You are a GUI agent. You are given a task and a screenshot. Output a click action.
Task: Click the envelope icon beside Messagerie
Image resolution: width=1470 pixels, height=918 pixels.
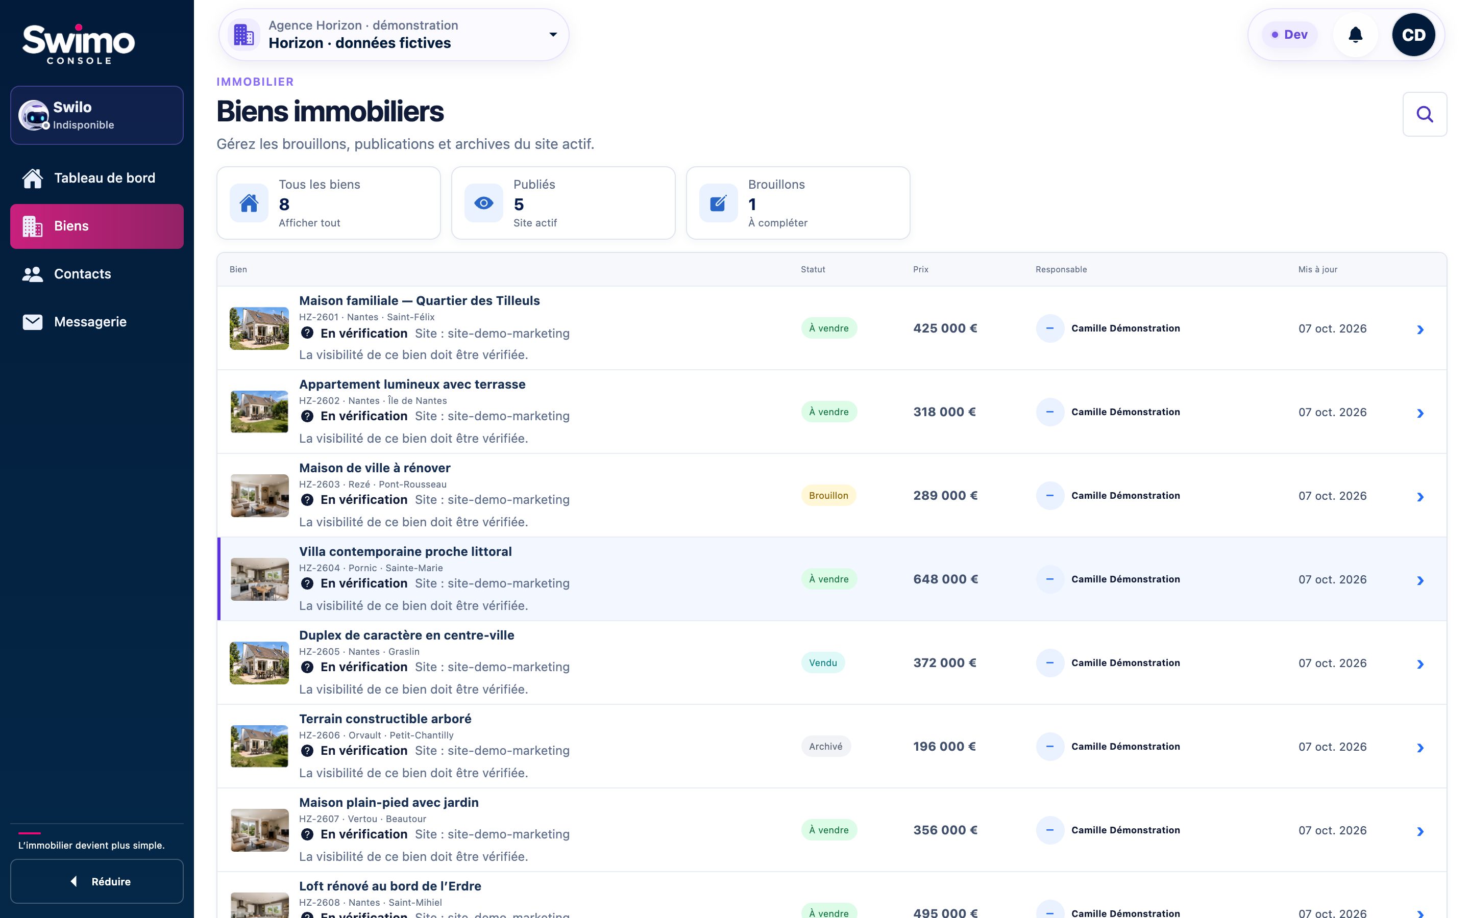click(x=33, y=322)
